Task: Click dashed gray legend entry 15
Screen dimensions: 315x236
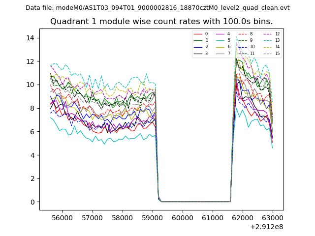Action: pyautogui.click(x=267, y=53)
